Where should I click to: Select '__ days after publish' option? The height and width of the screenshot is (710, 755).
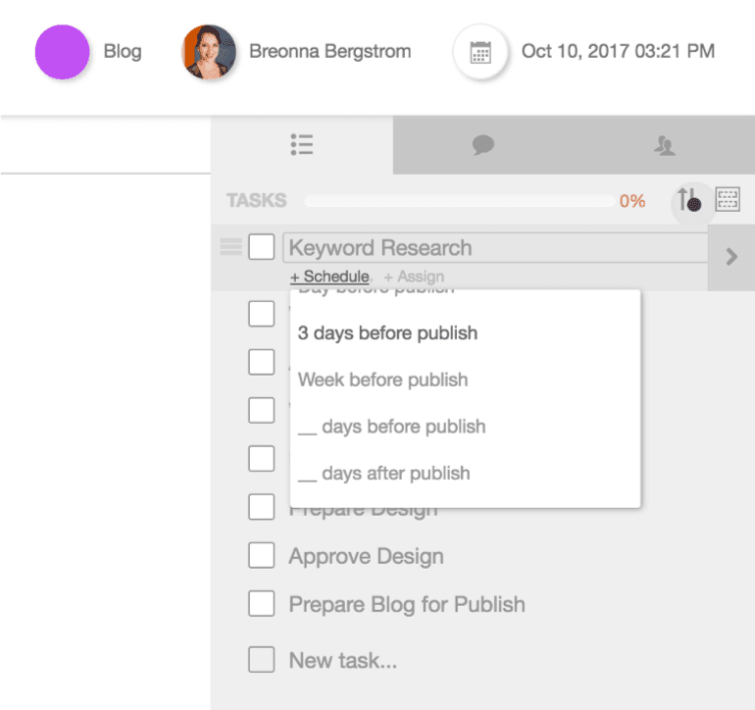tap(383, 474)
